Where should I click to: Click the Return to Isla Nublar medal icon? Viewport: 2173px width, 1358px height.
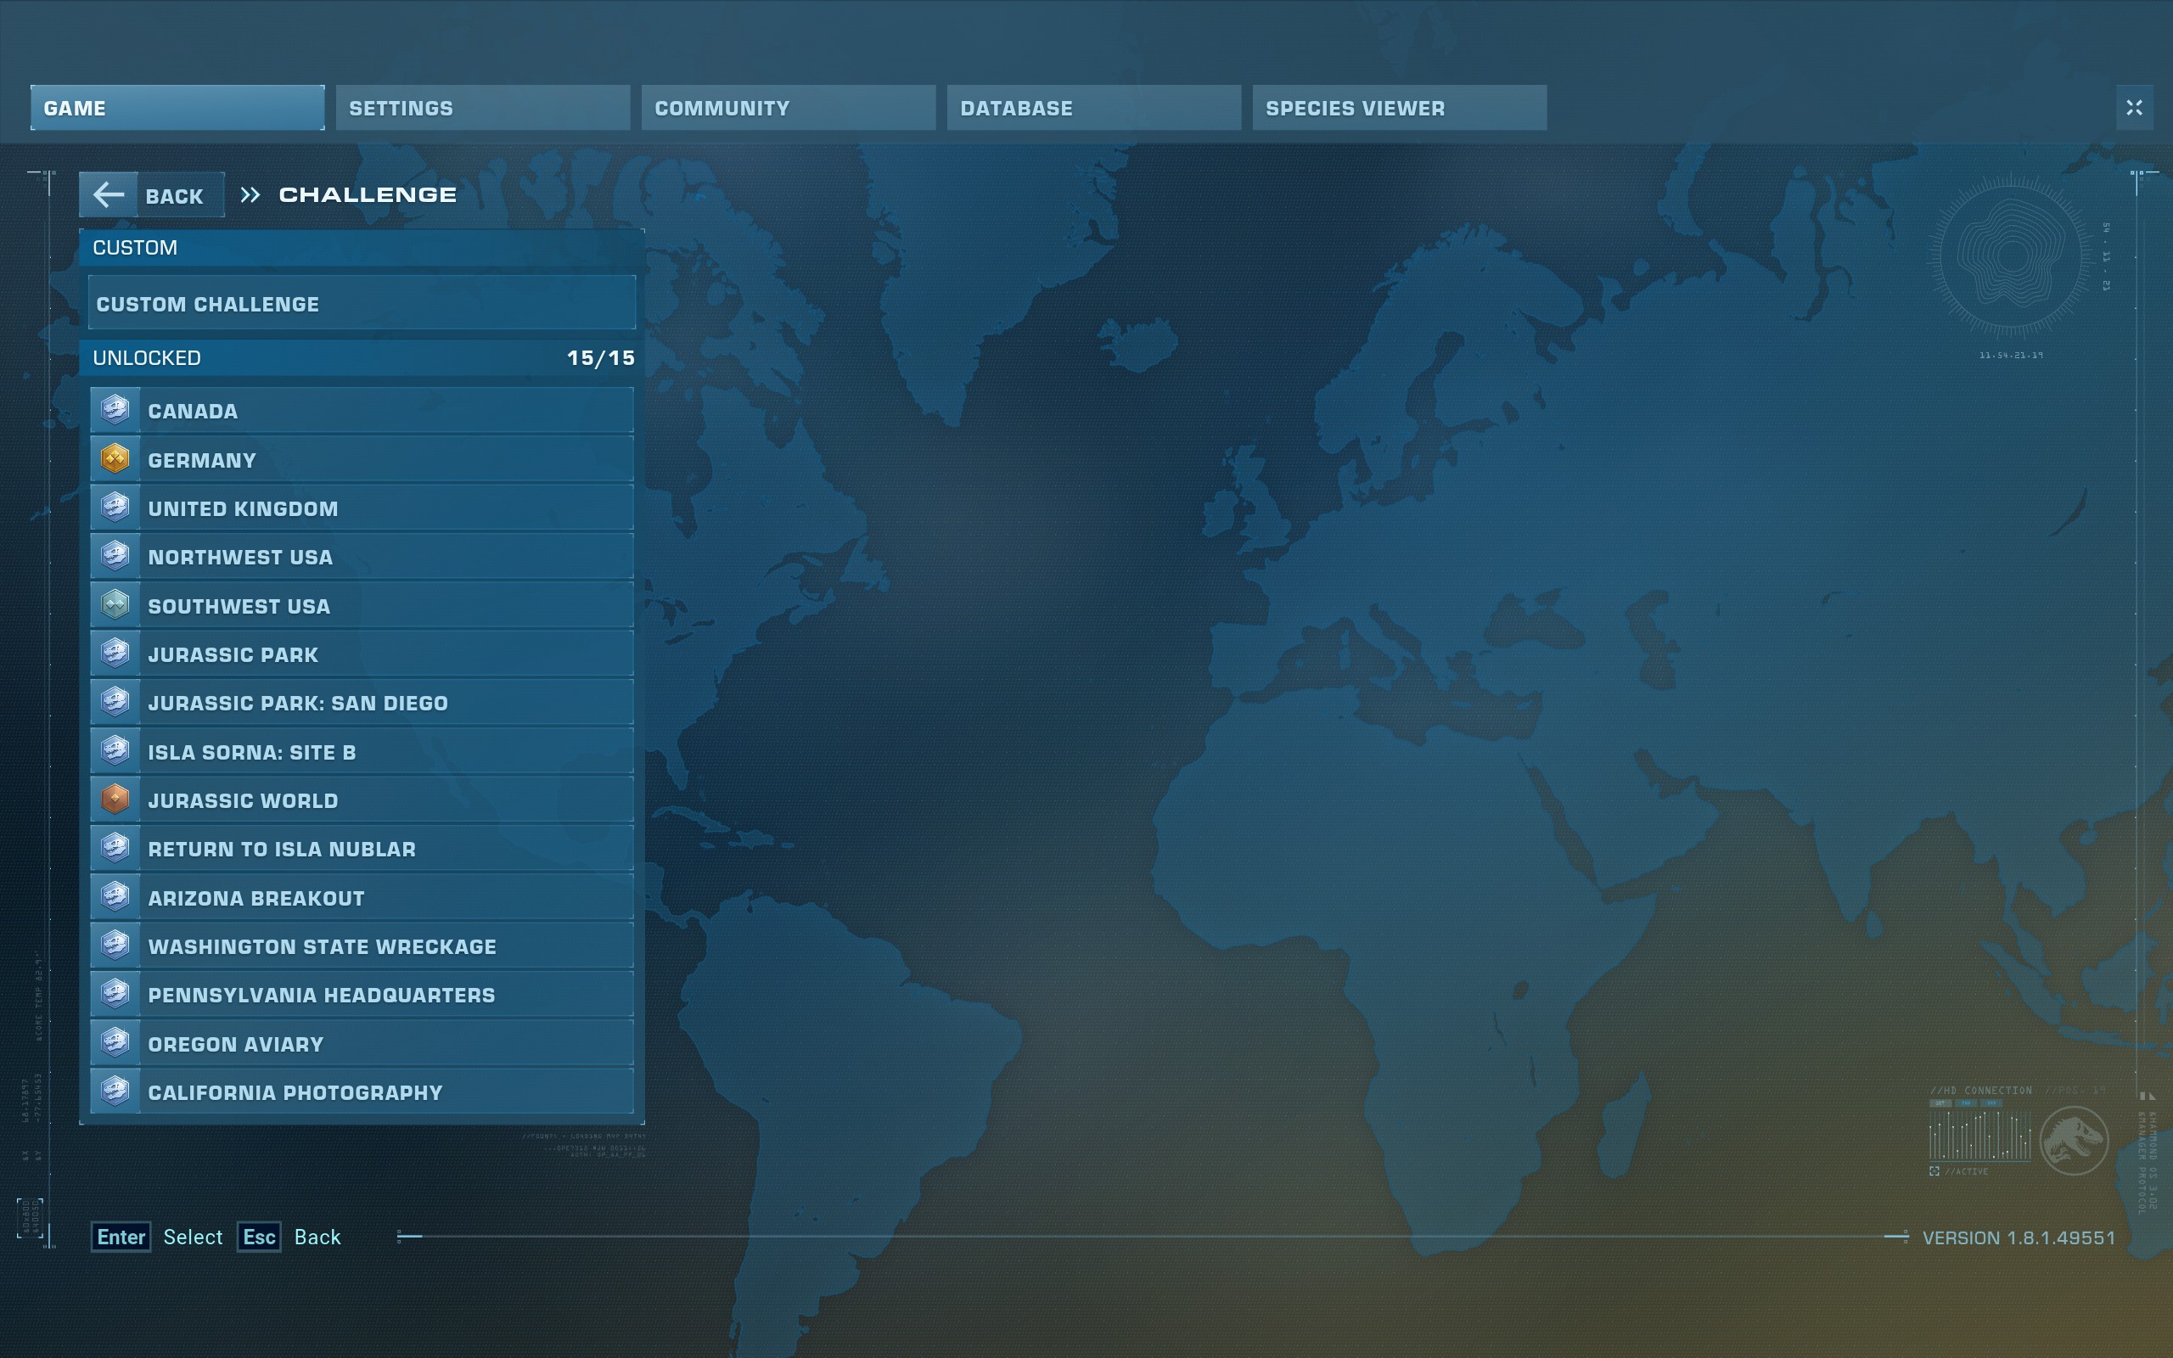point(115,848)
